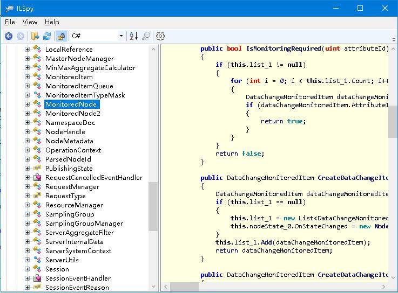Click List type reference in code
398x293 pixels.
[306, 218]
